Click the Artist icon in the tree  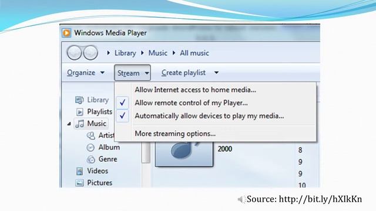point(90,135)
